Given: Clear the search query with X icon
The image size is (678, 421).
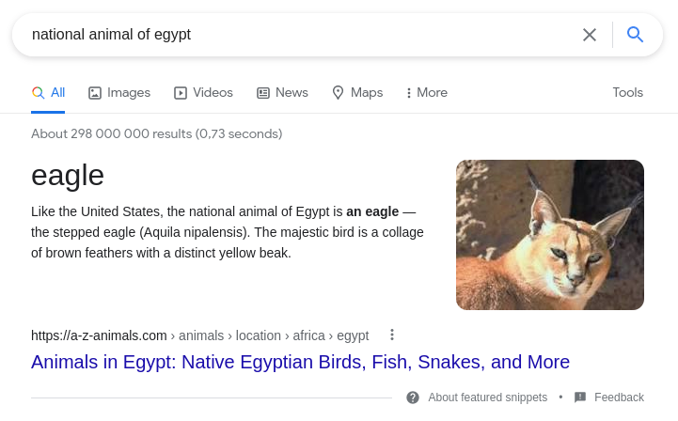Looking at the screenshot, I should pos(590,35).
